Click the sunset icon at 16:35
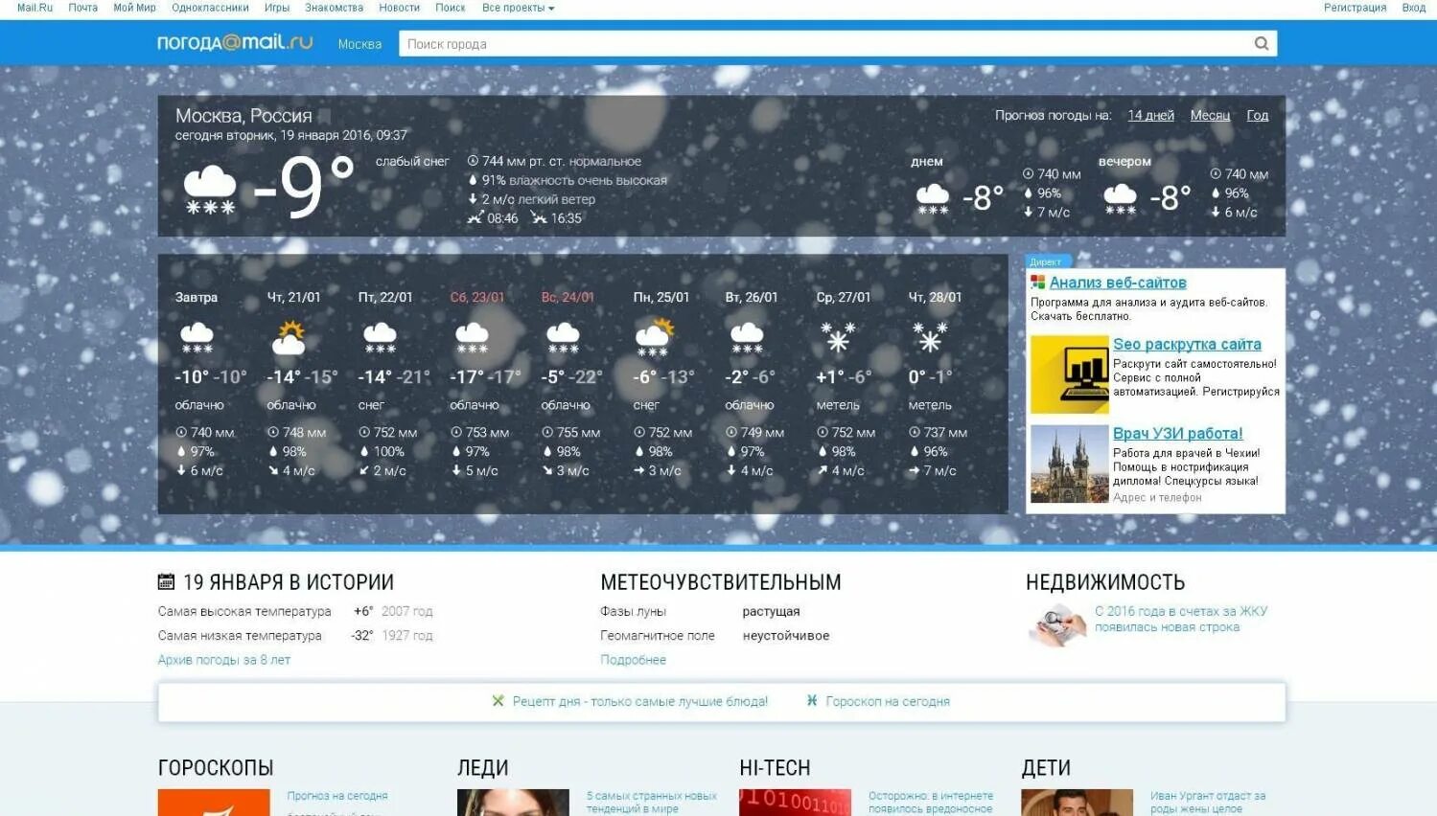 click(539, 218)
